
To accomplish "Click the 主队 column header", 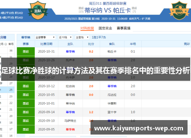I will point(70,44).
